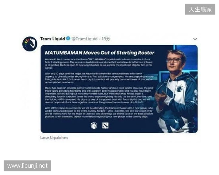The height and width of the screenshot is (175, 219).
Task: Click the Dota 2 logo in the image
Action: point(105,125)
